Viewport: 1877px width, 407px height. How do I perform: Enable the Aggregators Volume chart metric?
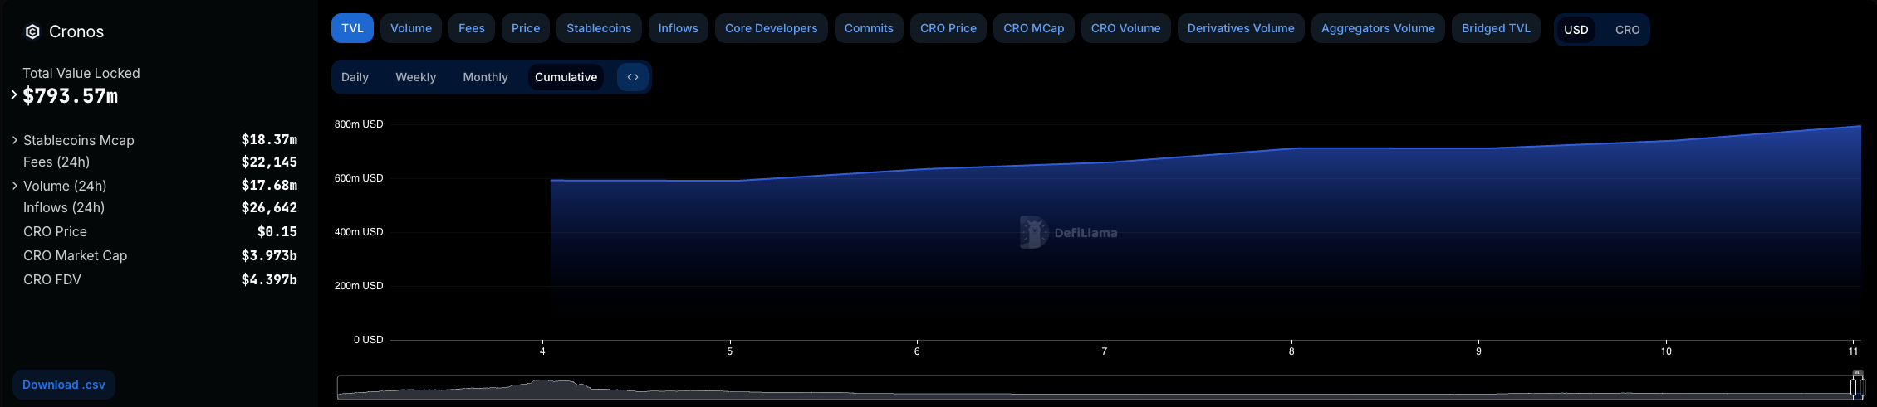pos(1378,28)
